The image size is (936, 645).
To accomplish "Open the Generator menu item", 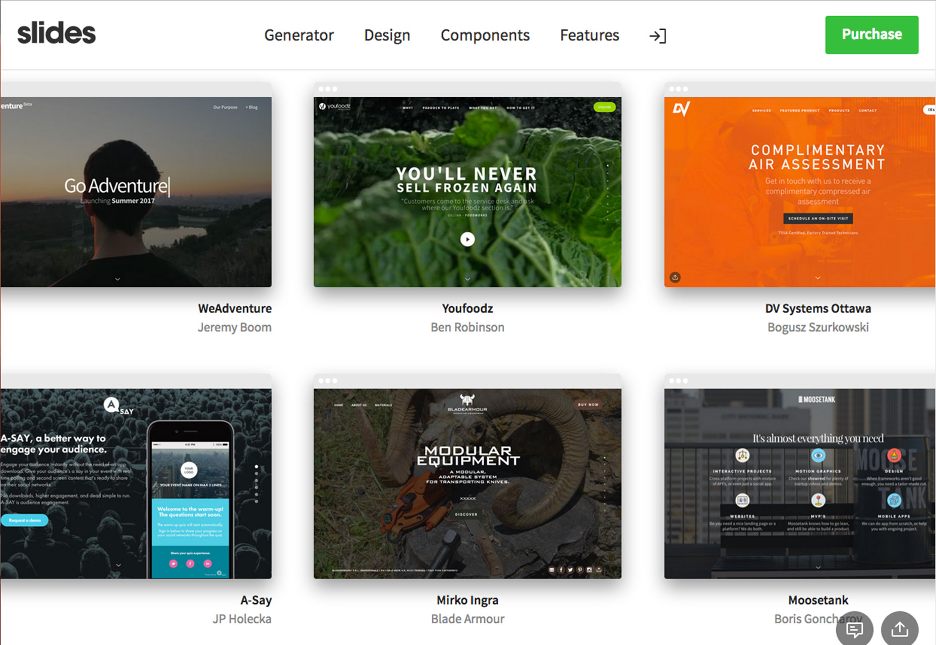I will coord(299,35).
